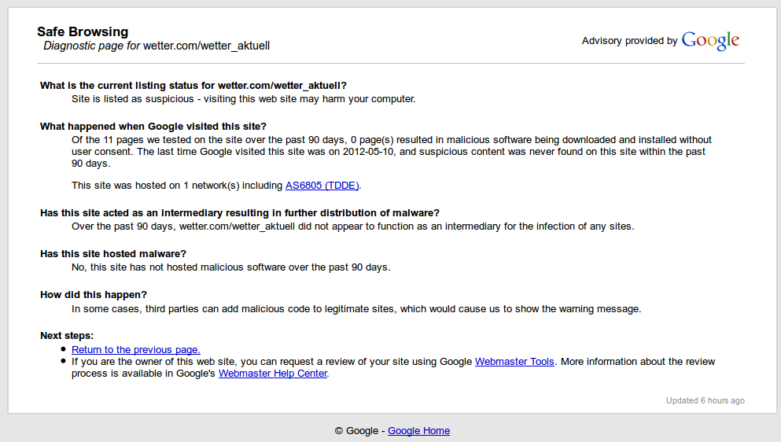Click the sentence starting No, this site has not hosted
Viewport: 781px width, 442px height.
coord(230,267)
